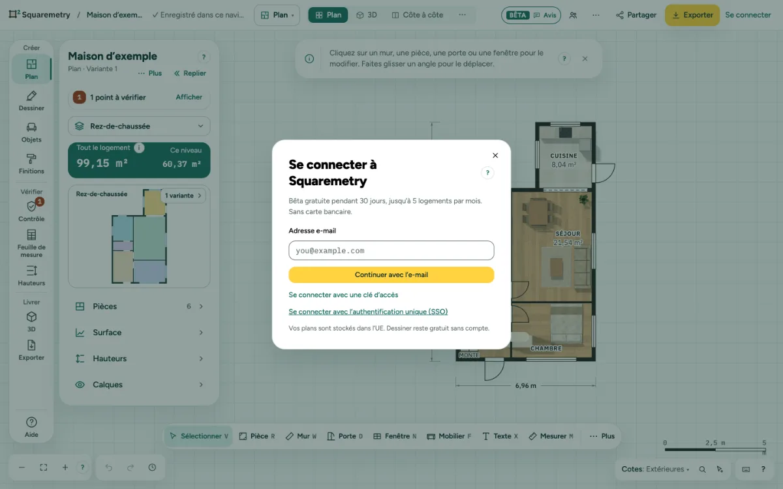Redo the last action
The width and height of the screenshot is (783, 489).
(130, 467)
